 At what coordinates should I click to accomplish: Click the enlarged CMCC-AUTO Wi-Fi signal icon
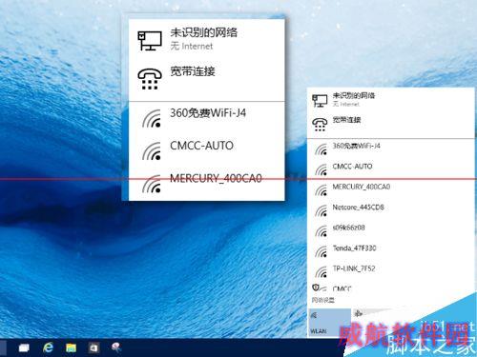152,150
